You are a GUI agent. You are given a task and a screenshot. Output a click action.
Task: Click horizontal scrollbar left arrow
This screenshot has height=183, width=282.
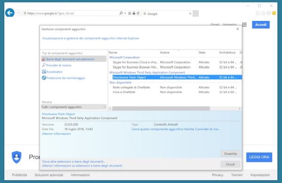(x=110, y=108)
